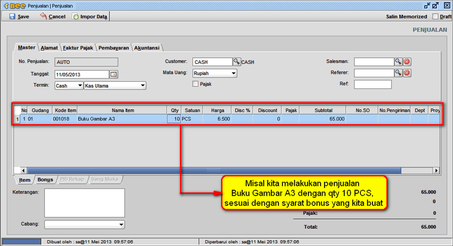Click the horizontal scrollbar thumb
This screenshot has width=453, height=246.
(214, 171)
